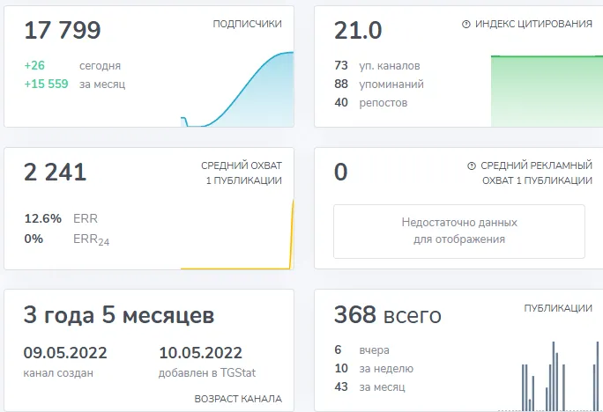
Task: Click the help icon beside ИНДЕКС ЦИТИРОВАНИЯ
Action: 465,24
